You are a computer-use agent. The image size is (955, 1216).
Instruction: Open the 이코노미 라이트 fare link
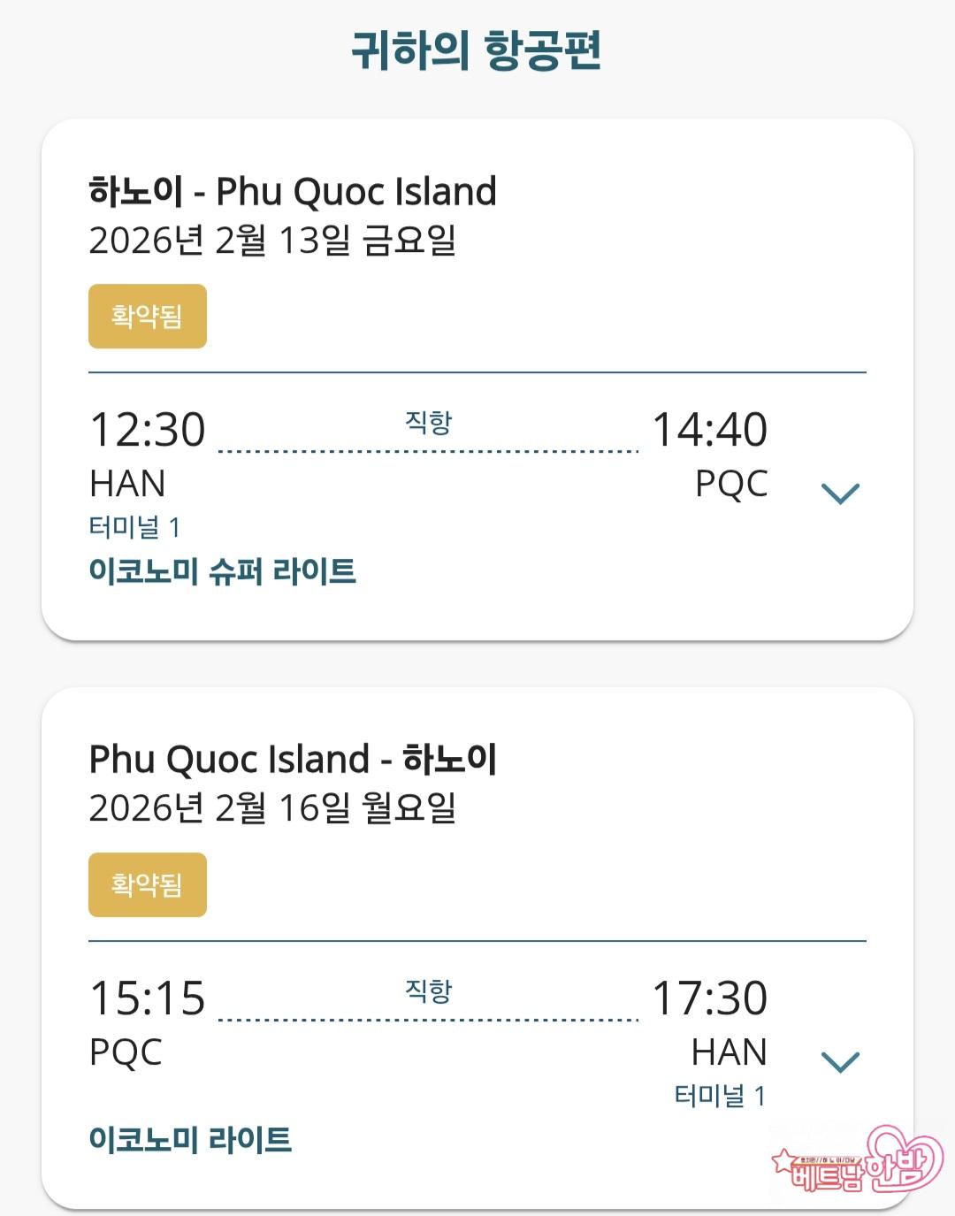190,1140
